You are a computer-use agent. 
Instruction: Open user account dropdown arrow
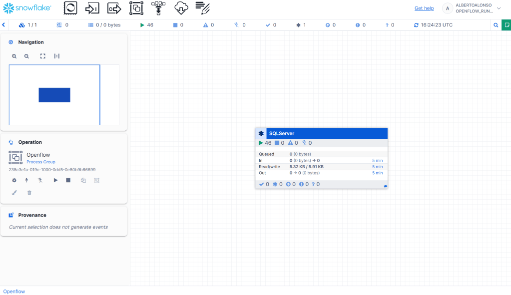pyautogui.click(x=498, y=8)
